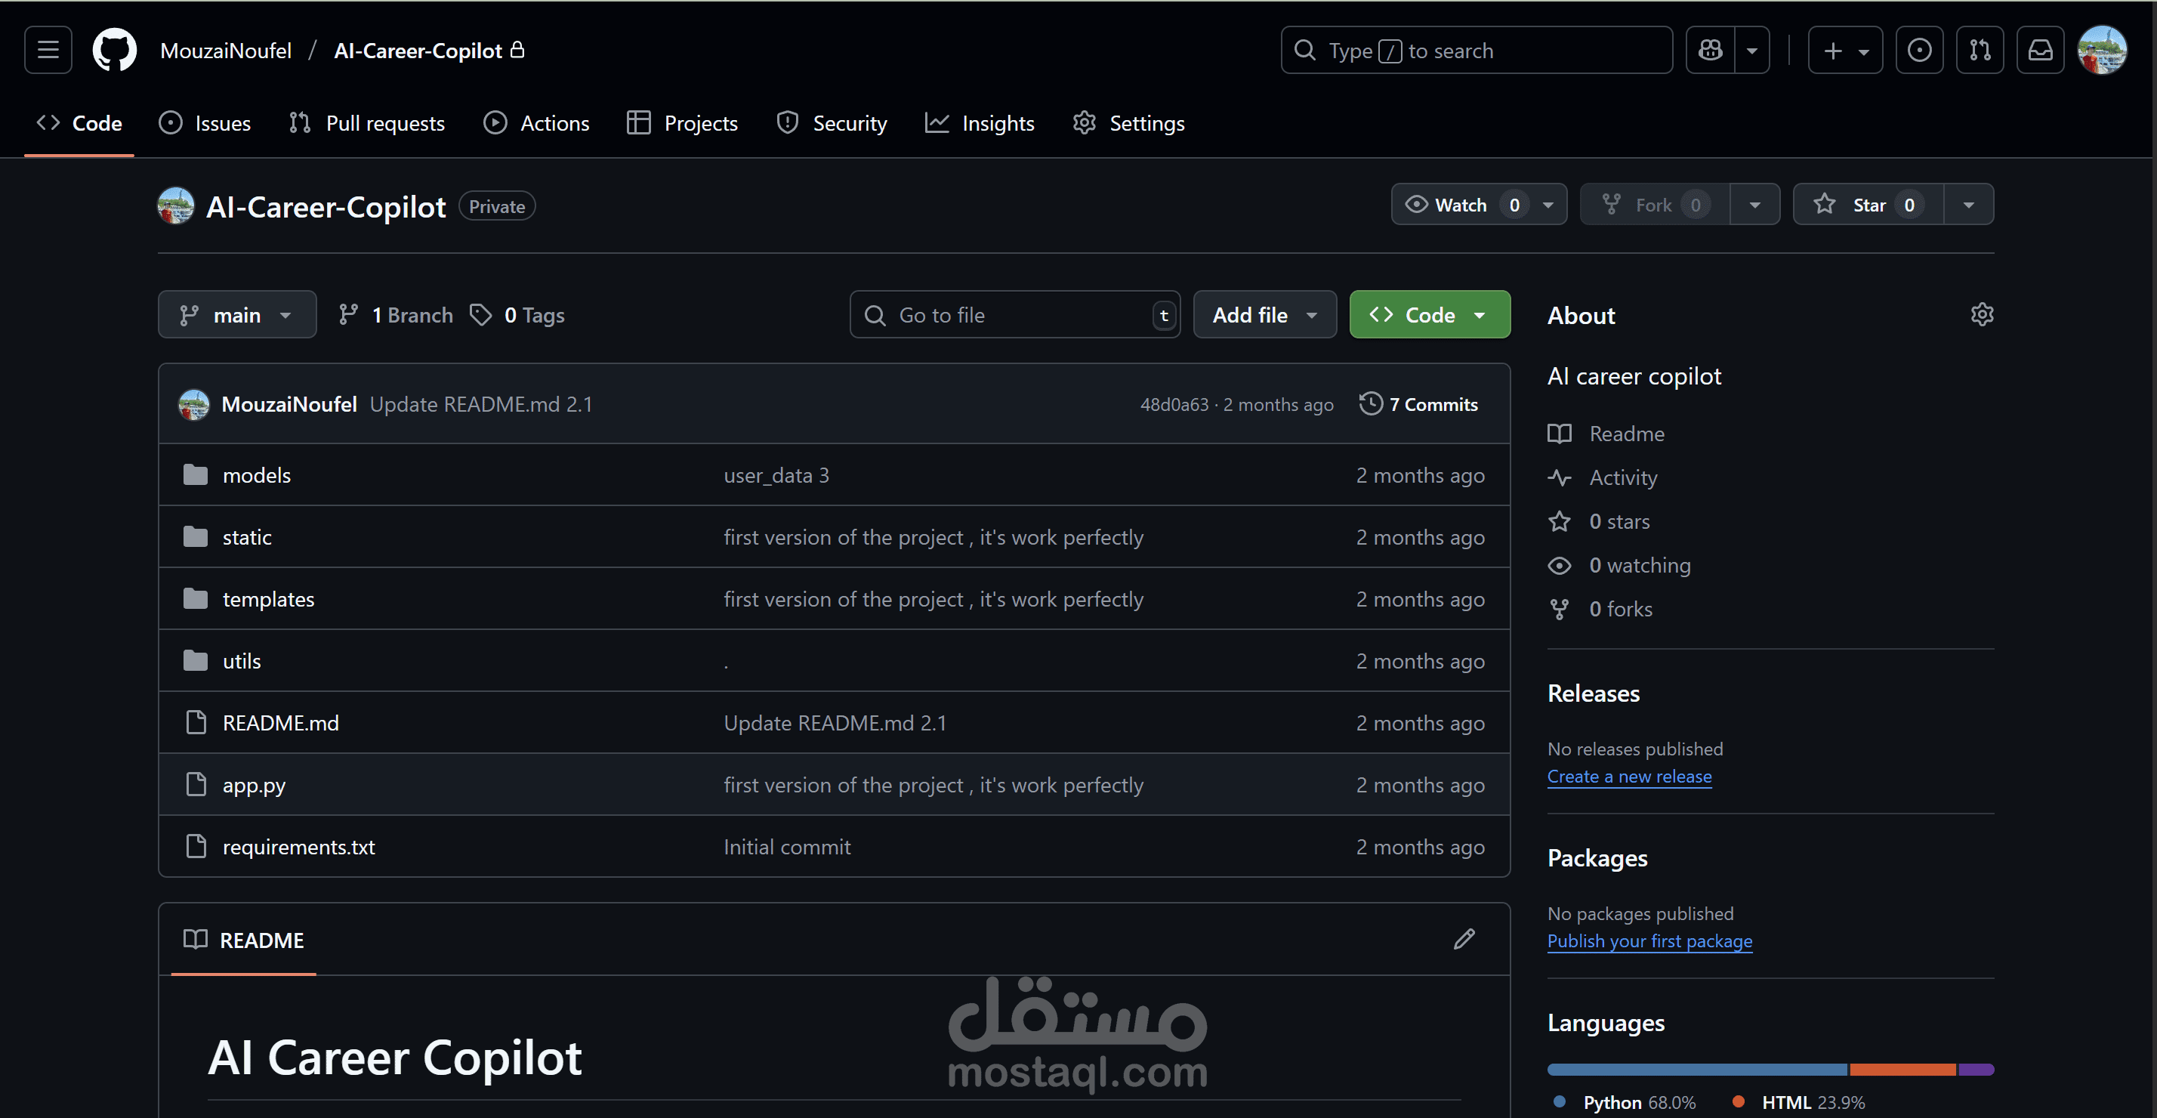Open the Pull requests tab
This screenshot has height=1118, width=2157.
click(367, 123)
